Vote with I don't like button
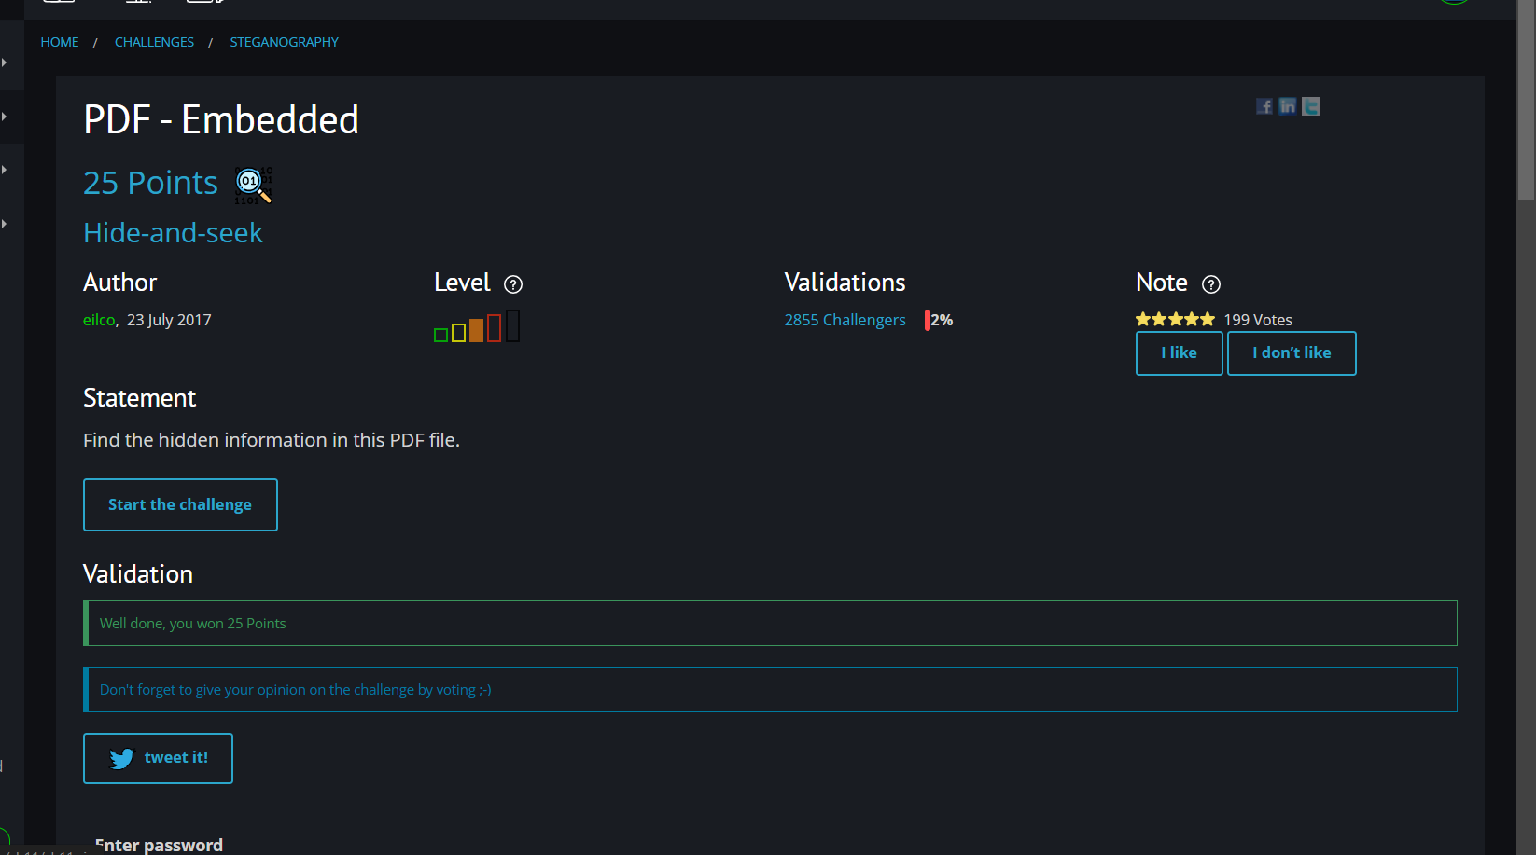This screenshot has height=855, width=1536. (1292, 352)
